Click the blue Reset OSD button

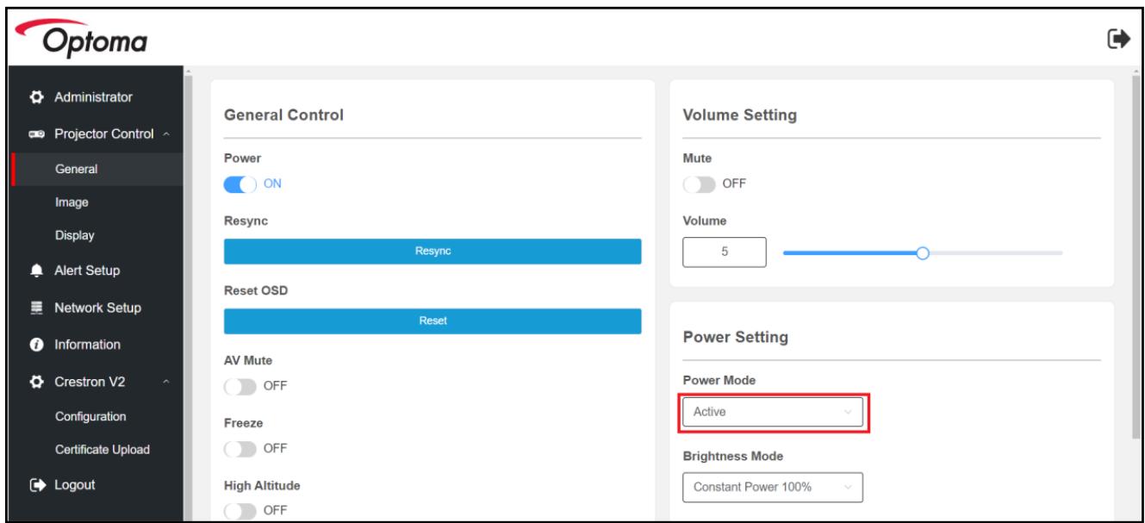(432, 321)
